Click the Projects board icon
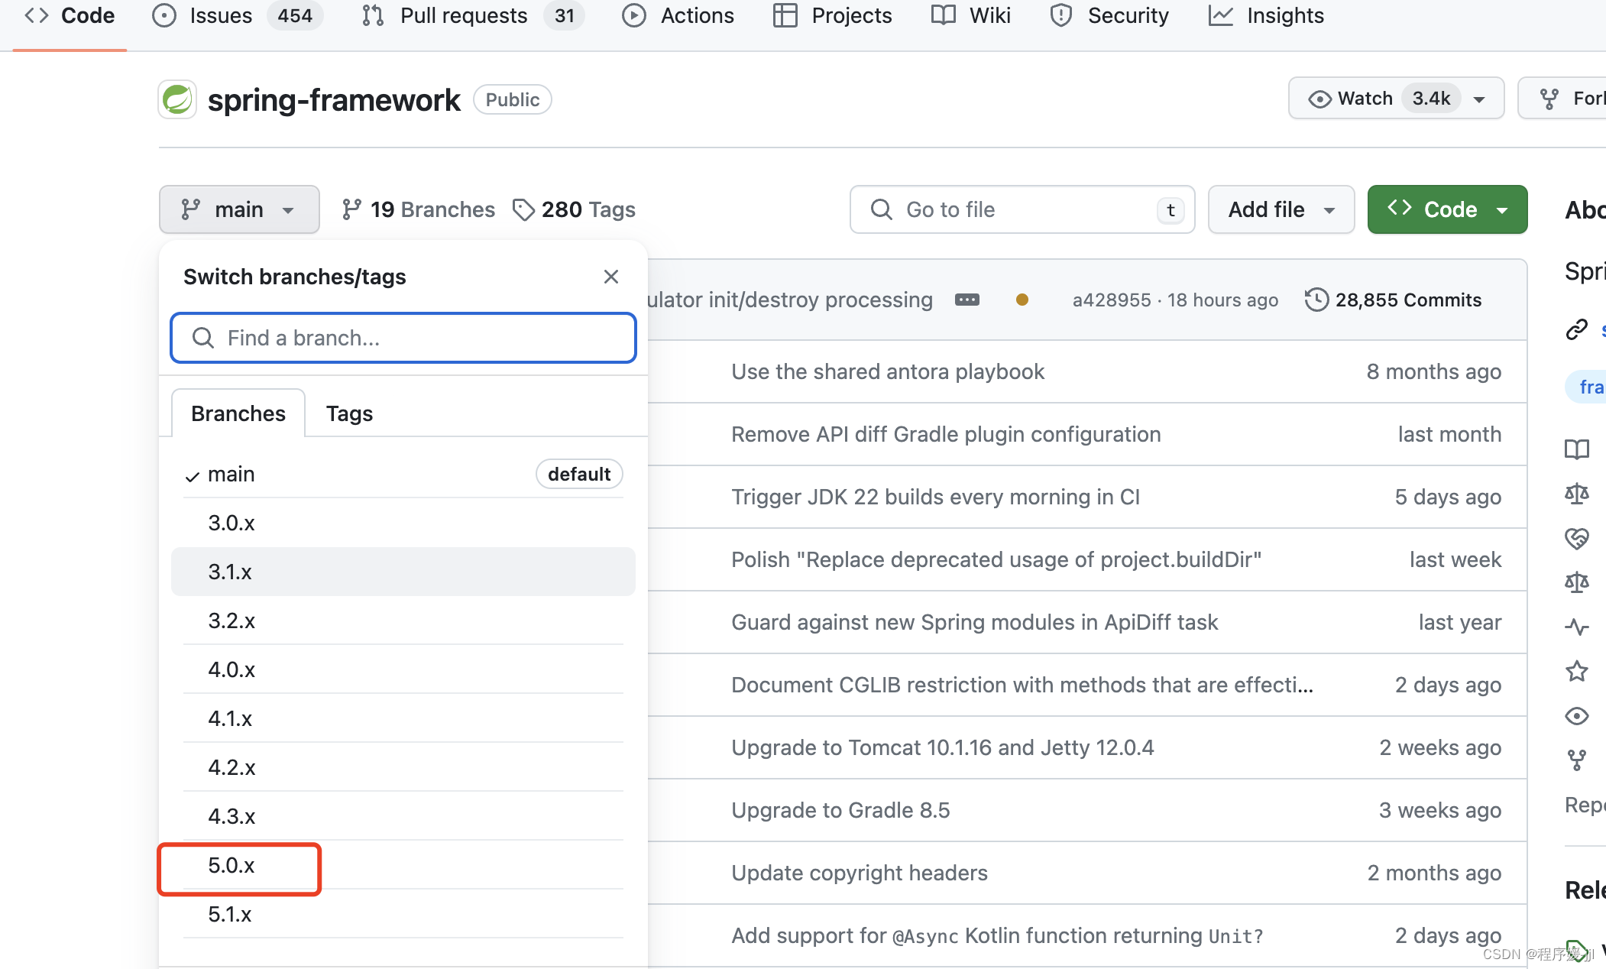The height and width of the screenshot is (969, 1606). coord(785,16)
